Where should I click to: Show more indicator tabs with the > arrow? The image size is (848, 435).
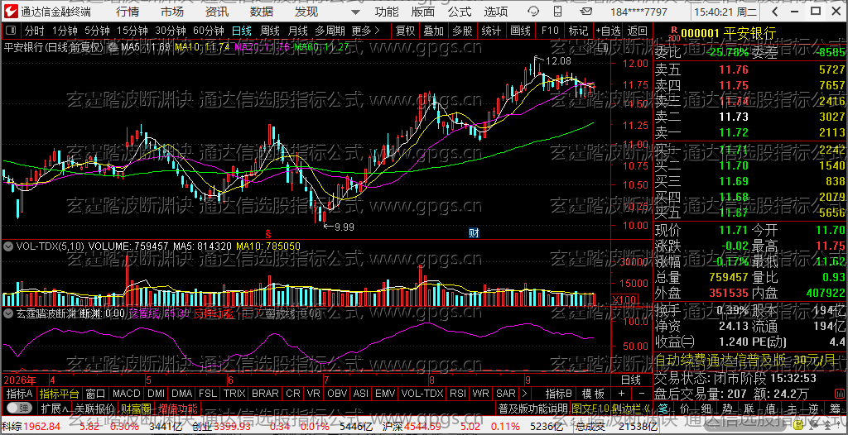pos(524,394)
